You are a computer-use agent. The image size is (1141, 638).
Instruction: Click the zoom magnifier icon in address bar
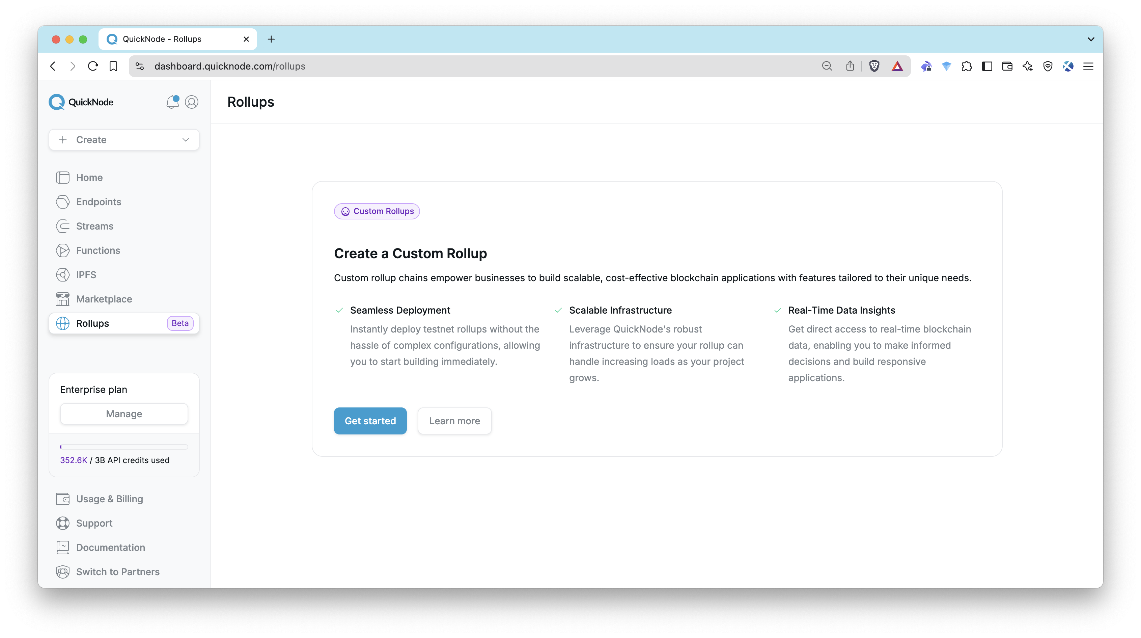click(x=827, y=66)
